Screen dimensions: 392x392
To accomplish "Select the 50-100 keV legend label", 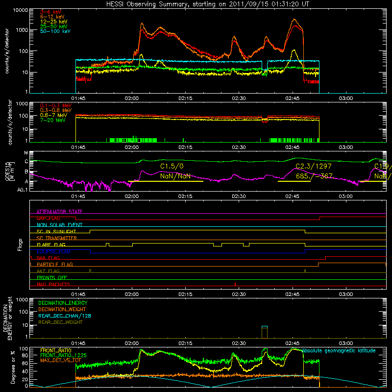I will (55, 31).
